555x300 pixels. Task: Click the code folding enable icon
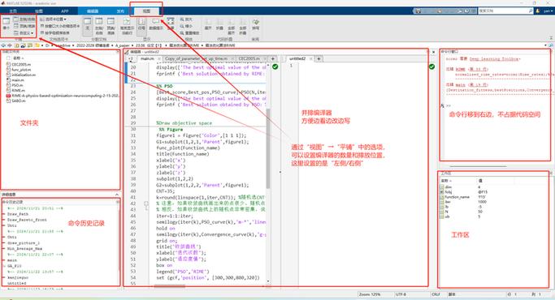tap(208, 24)
